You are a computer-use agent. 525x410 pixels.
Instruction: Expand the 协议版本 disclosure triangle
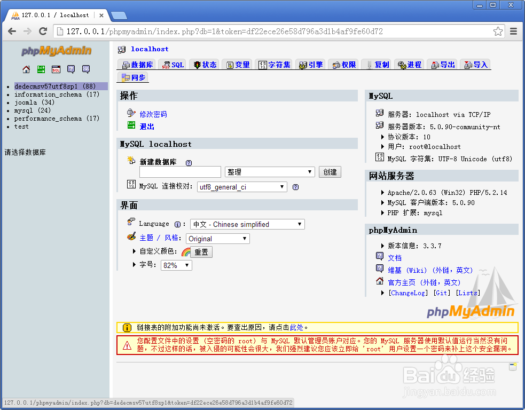point(383,137)
